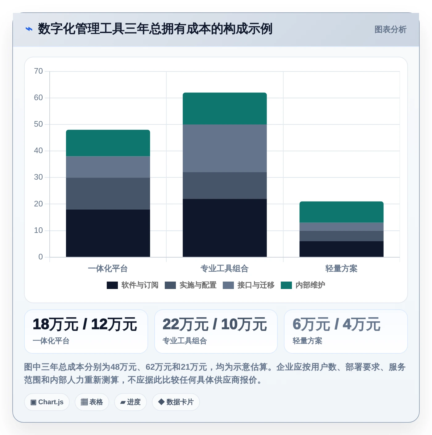Click the 专业工具组合 bar's 接口与迁移 segment
Viewport: 432px width, 435px height.
coord(225,148)
